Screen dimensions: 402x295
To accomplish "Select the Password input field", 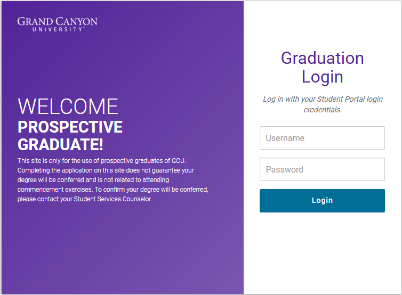I will (x=322, y=169).
